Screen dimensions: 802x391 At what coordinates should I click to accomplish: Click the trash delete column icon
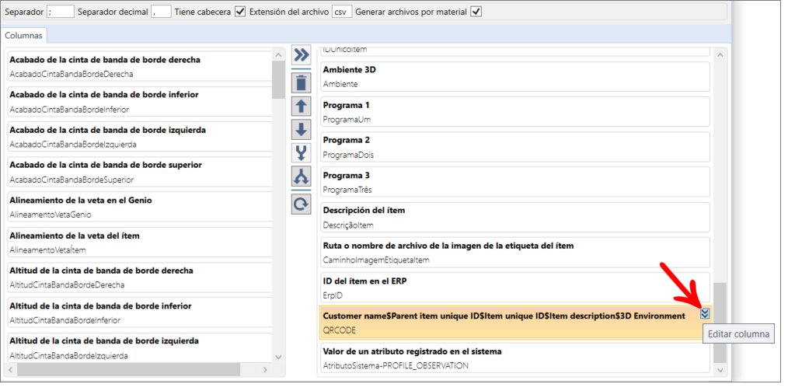click(301, 82)
